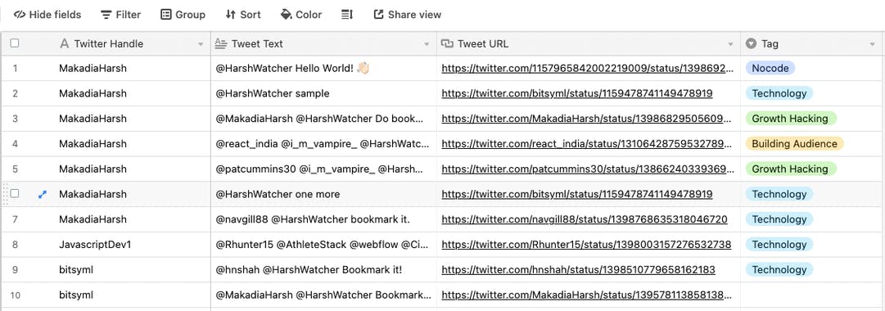Screen dimensions: 885x311
Task: Select the empty Tag cell in row 10
Action: pos(811,295)
